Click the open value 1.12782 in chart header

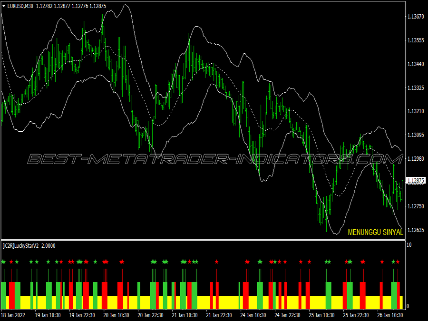coord(44,6)
